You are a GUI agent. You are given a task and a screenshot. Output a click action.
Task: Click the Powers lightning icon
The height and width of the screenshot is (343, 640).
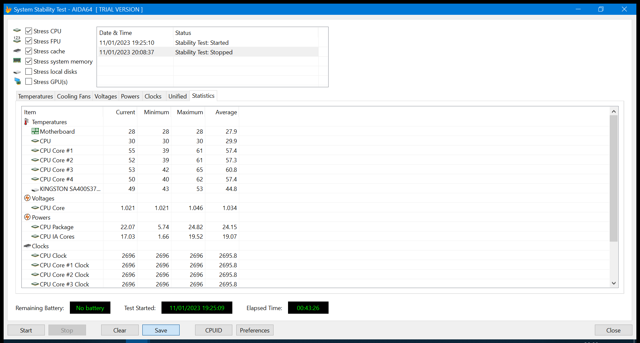pos(27,217)
